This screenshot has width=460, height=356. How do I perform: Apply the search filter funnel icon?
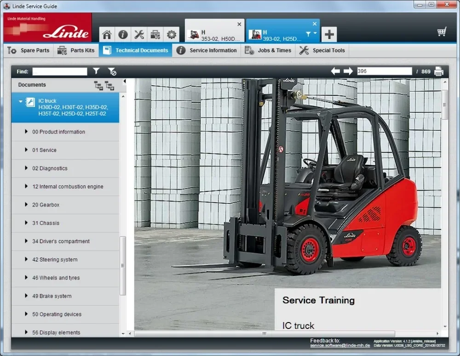(96, 71)
